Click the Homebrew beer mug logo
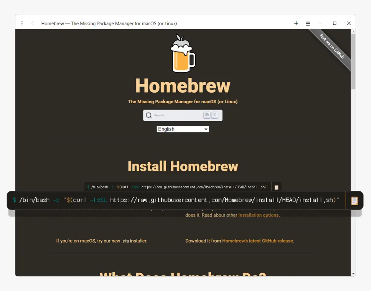371x291 pixels. (183, 53)
